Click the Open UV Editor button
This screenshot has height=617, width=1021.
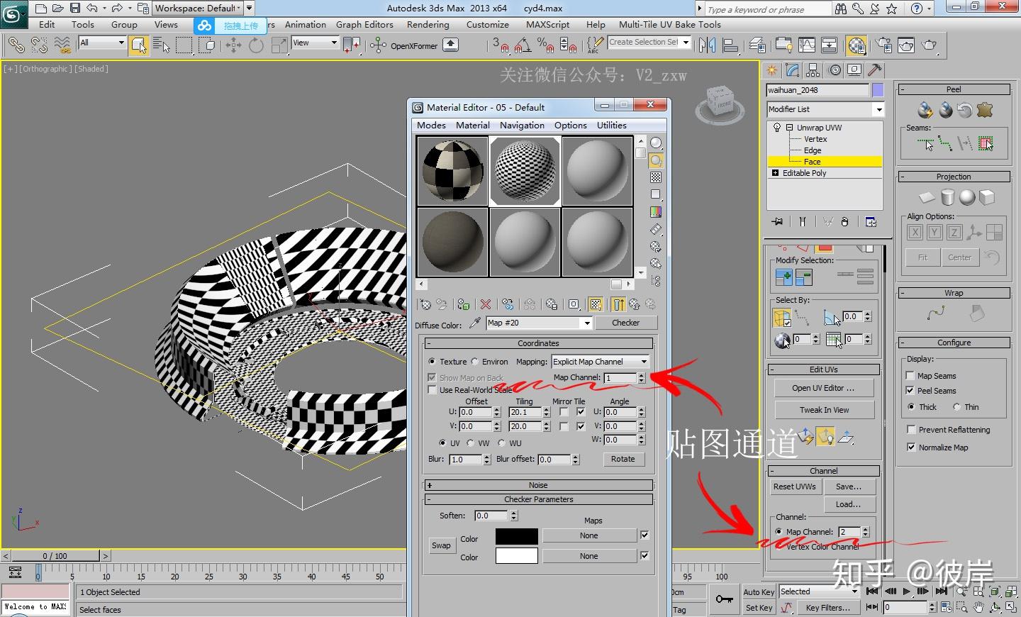tap(823, 388)
